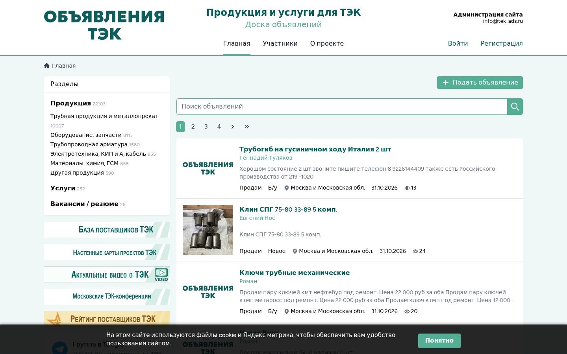Open the Продукция section

(x=70, y=103)
